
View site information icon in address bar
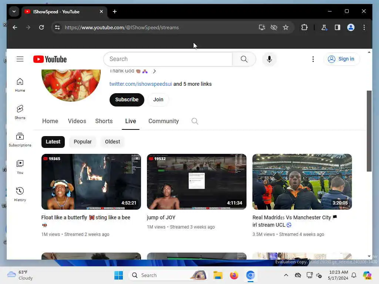tap(57, 27)
